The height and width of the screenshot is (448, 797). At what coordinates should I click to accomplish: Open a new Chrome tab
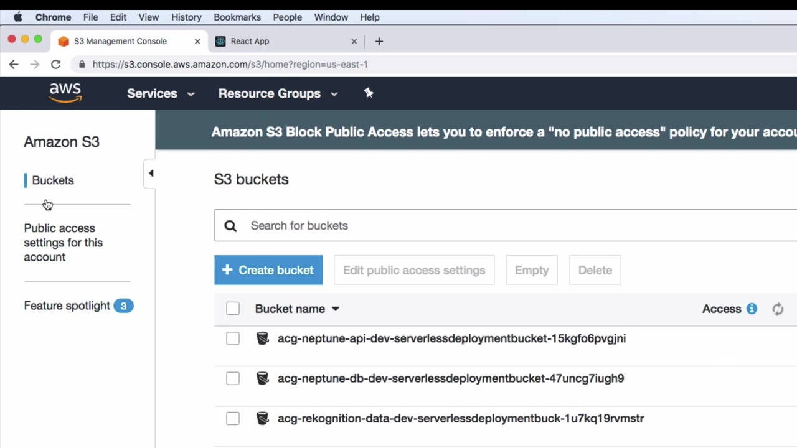379,42
